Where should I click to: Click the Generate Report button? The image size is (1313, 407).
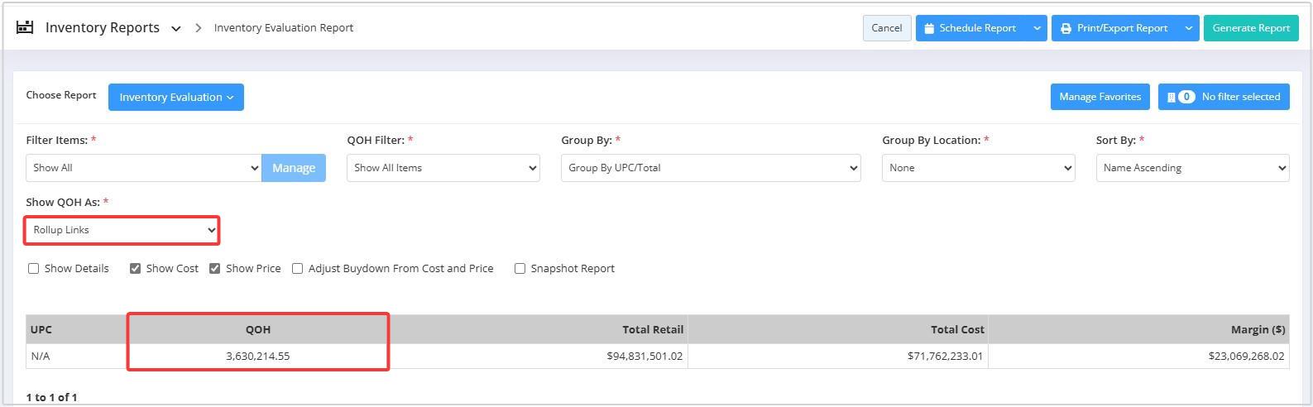coord(1251,28)
